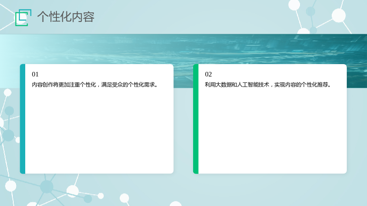
Task: Click the number 02 label
Action: 208,74
